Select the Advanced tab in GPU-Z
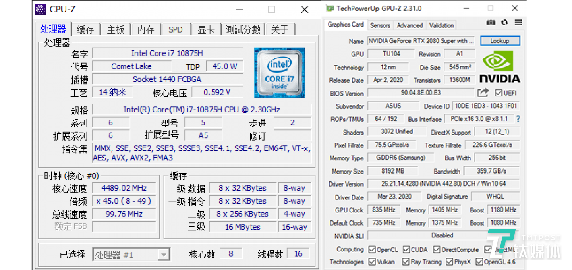The height and width of the screenshot is (270, 572). pos(410,25)
